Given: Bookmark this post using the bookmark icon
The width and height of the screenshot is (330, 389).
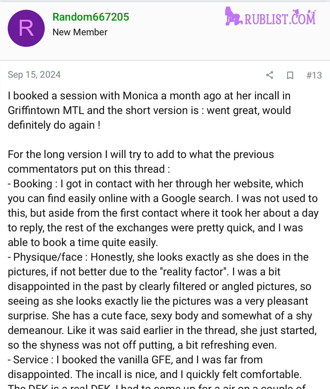Looking at the screenshot, I should click(290, 75).
